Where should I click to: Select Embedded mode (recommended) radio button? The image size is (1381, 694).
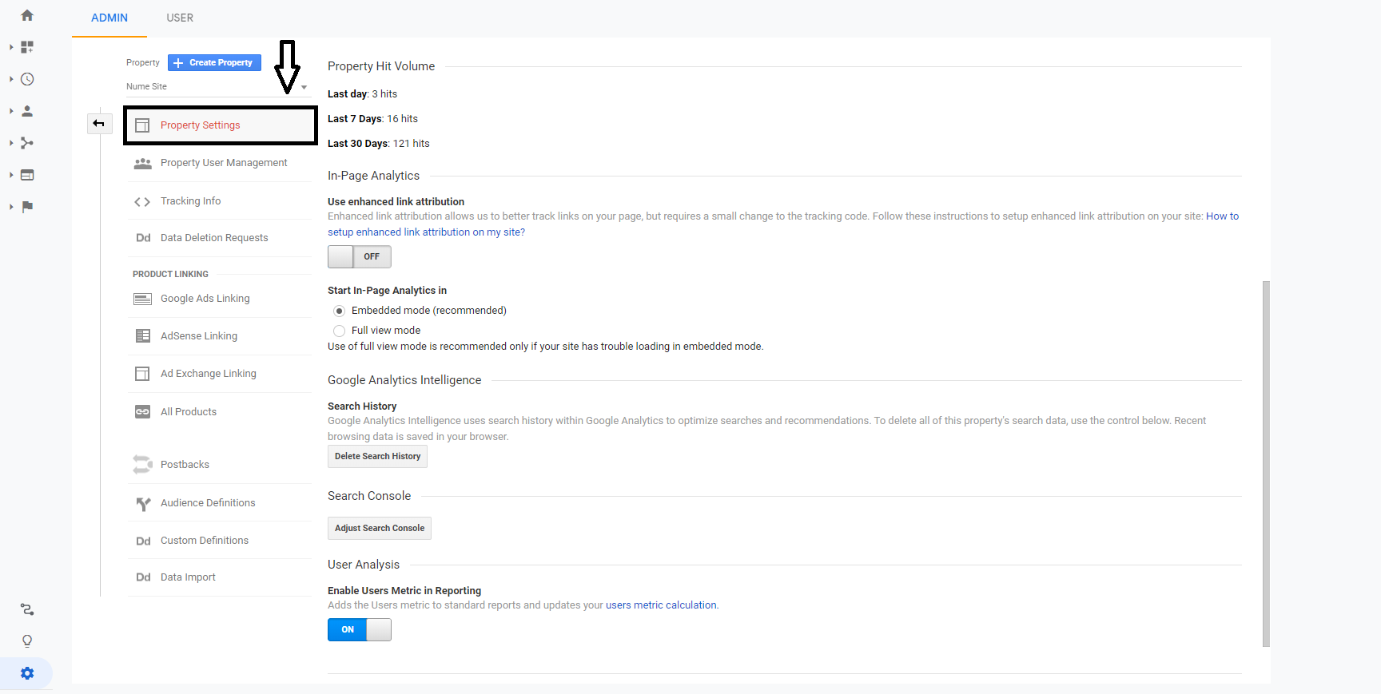(x=340, y=311)
